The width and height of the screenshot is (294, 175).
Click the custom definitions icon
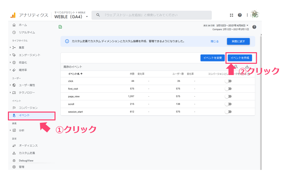(14, 153)
